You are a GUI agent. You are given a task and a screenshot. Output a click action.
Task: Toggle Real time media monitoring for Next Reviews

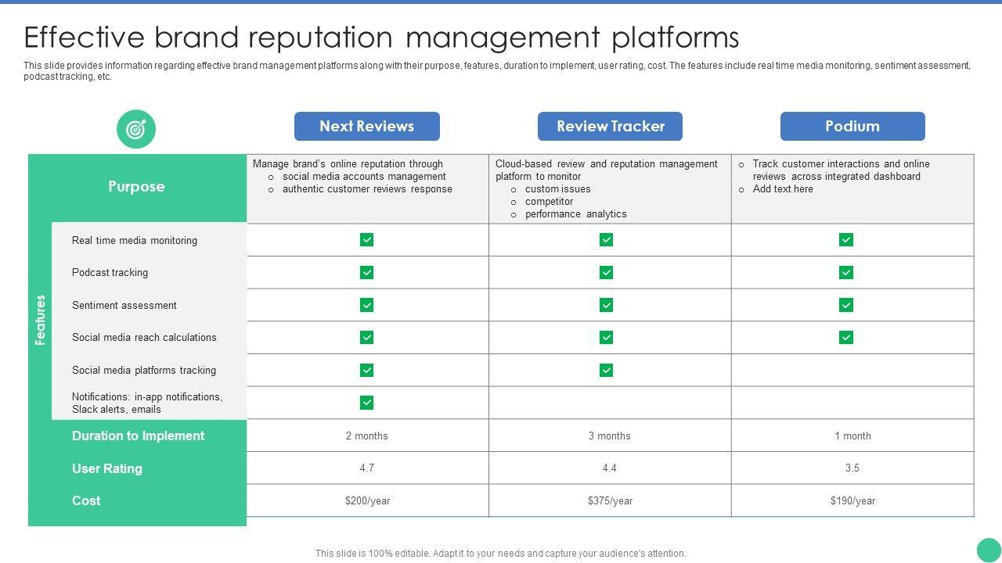point(367,240)
